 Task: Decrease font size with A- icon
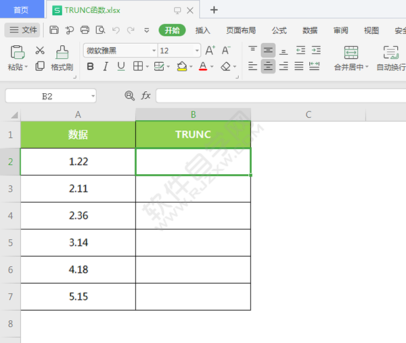point(226,51)
